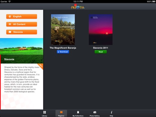Screen dimensions: 156x117
Task: Tap the Carrier label in status bar
Action: coord(4,2)
